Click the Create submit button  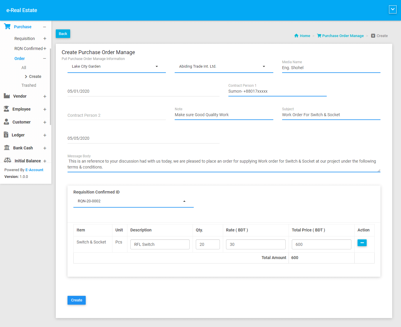coord(77,300)
